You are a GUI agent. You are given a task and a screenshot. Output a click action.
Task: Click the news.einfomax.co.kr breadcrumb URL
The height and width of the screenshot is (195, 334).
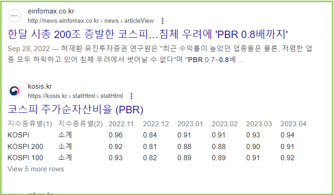click(x=91, y=20)
